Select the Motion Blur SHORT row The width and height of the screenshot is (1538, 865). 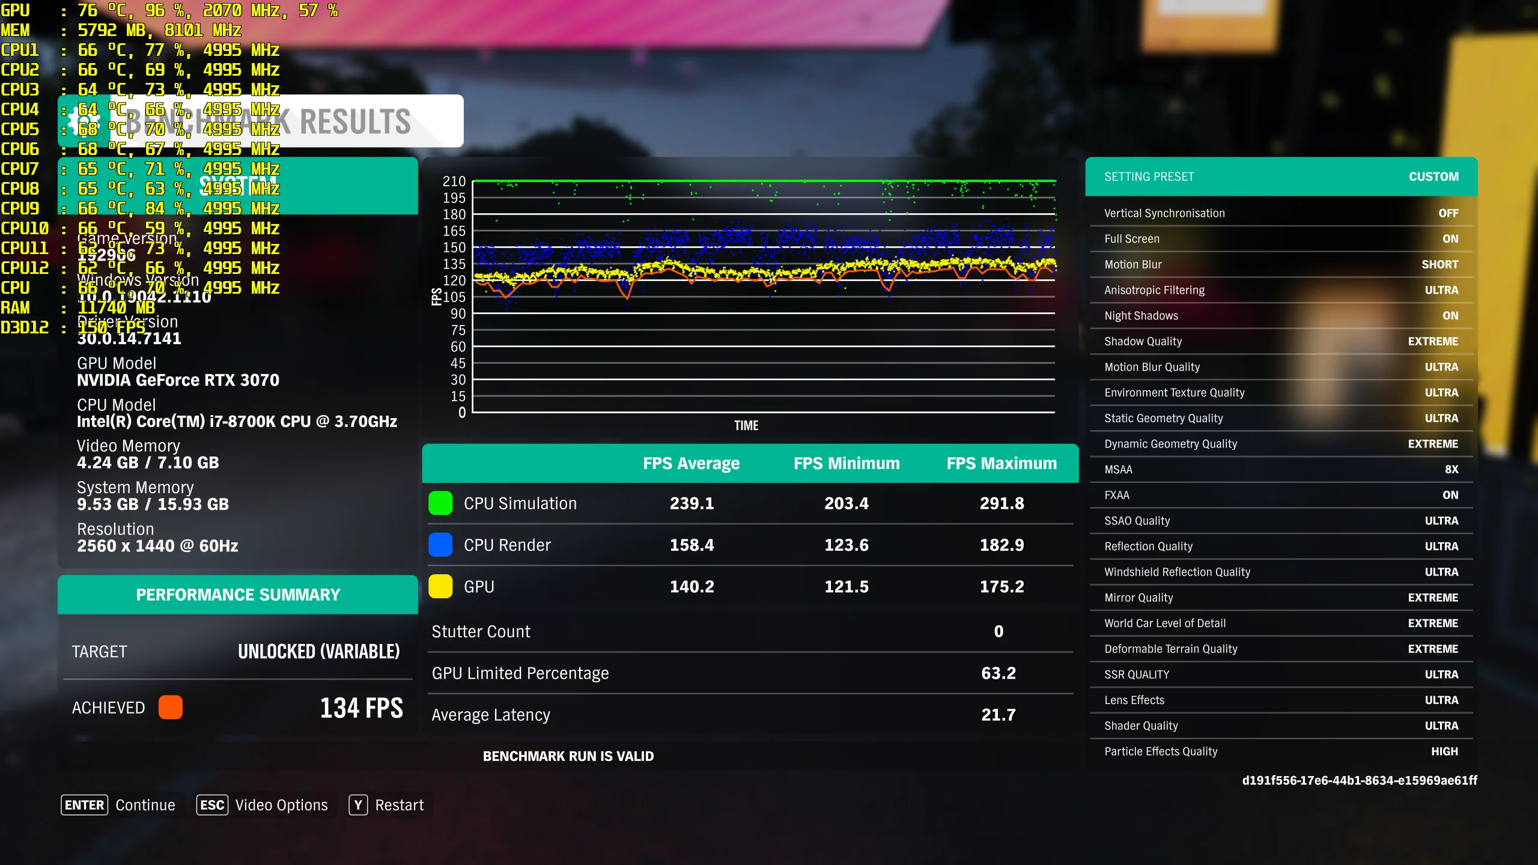coord(1281,264)
